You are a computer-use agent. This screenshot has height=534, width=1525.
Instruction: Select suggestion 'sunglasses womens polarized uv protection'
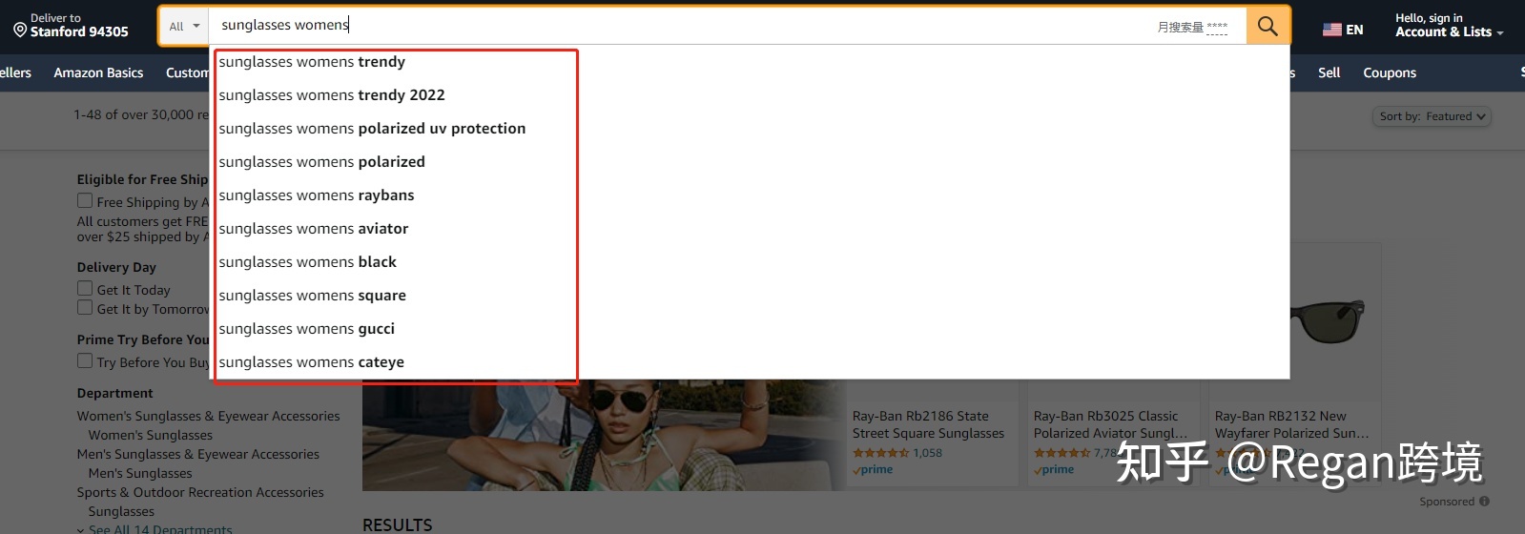tap(372, 129)
